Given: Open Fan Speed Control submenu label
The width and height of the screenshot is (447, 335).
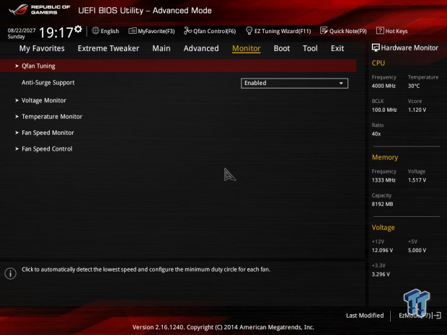Looking at the screenshot, I should tap(47, 148).
